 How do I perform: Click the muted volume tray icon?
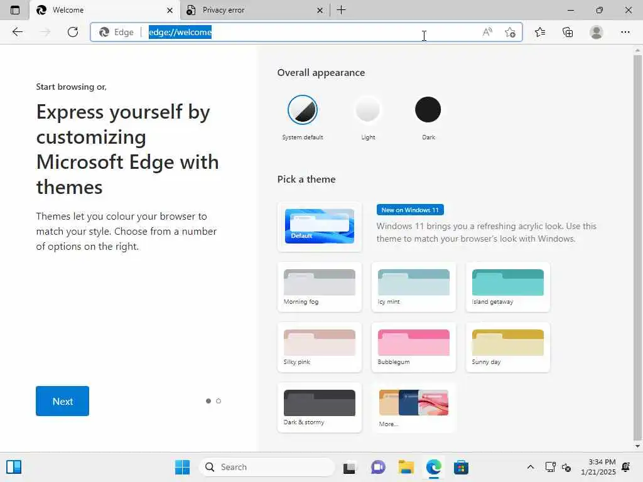[566, 467]
